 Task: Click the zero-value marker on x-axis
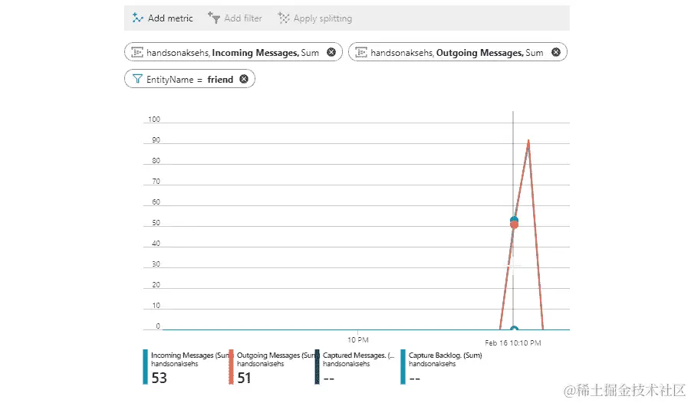pos(514,329)
